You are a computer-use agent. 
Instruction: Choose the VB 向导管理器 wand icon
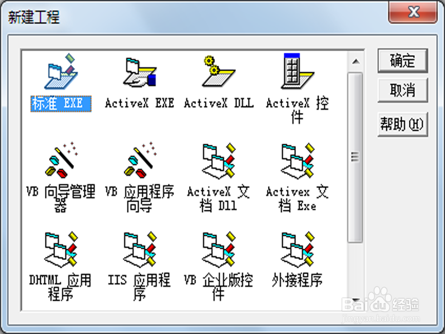point(61,160)
